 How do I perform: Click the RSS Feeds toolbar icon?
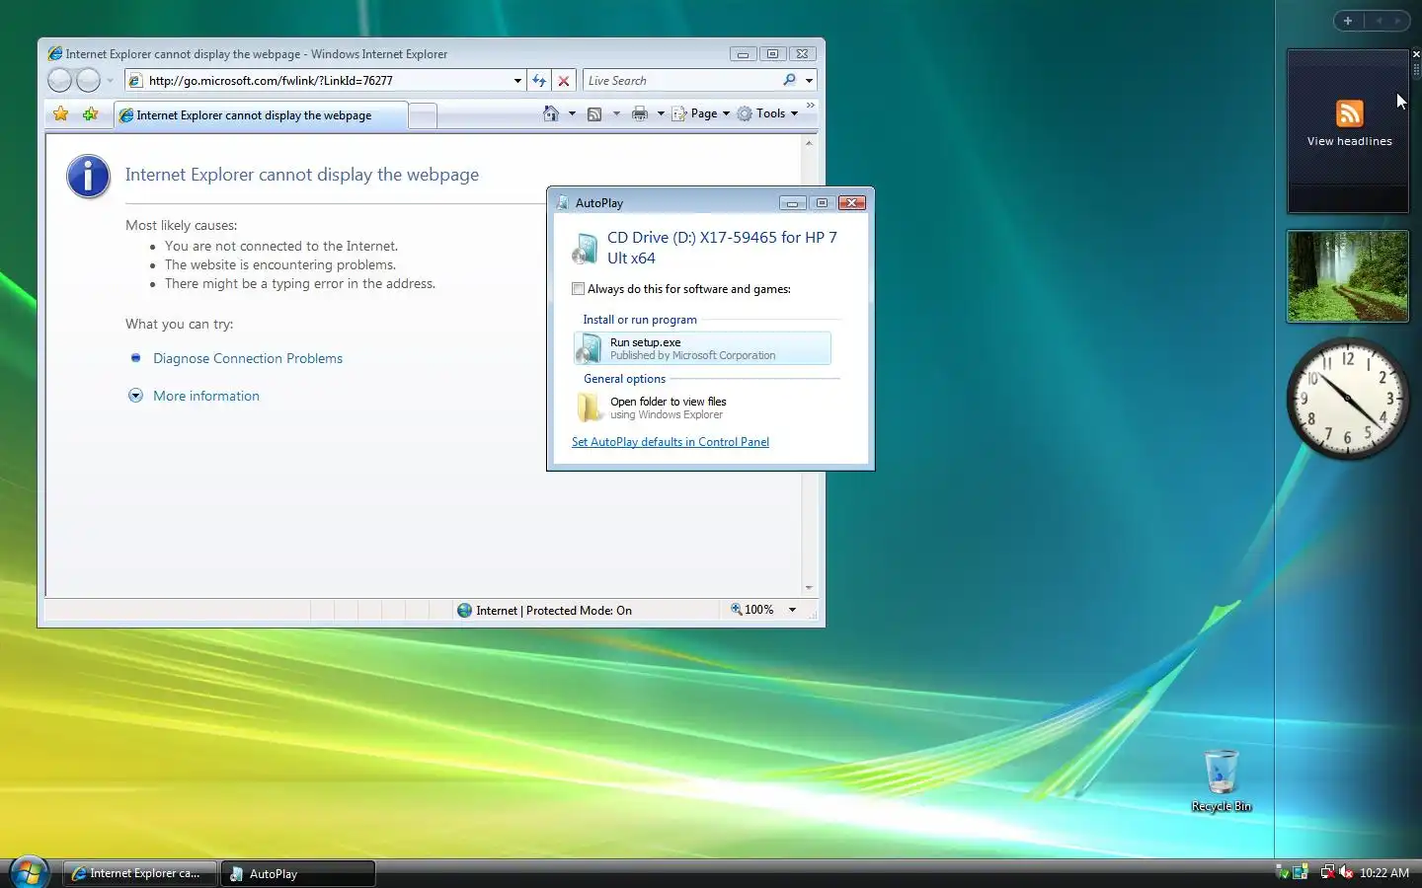click(594, 113)
